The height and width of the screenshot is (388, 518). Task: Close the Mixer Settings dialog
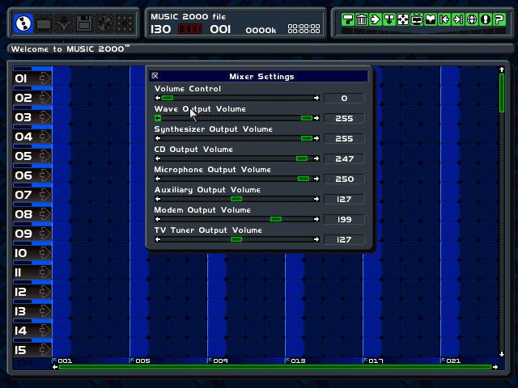[155, 76]
